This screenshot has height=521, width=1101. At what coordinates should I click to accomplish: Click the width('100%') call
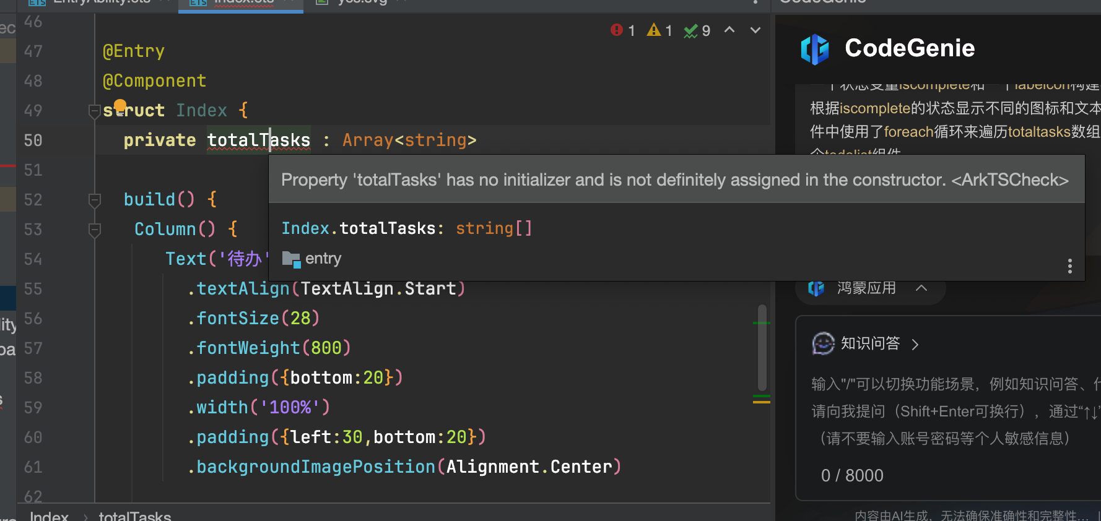(259, 407)
